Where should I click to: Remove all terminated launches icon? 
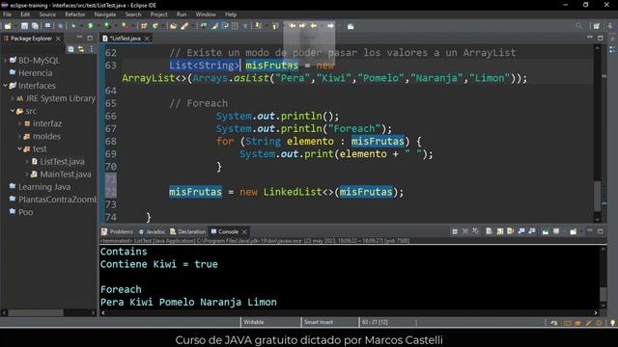pyautogui.click(x=475, y=231)
